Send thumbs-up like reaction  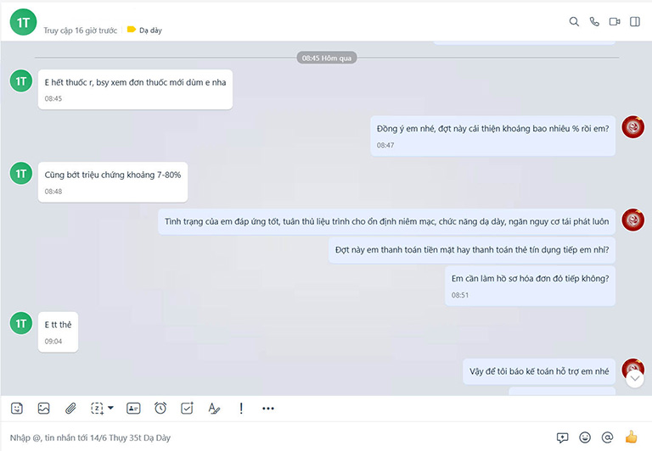click(x=631, y=437)
